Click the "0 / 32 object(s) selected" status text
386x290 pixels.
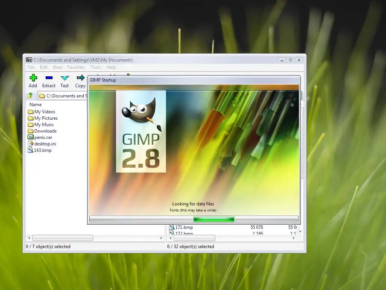tap(190, 246)
